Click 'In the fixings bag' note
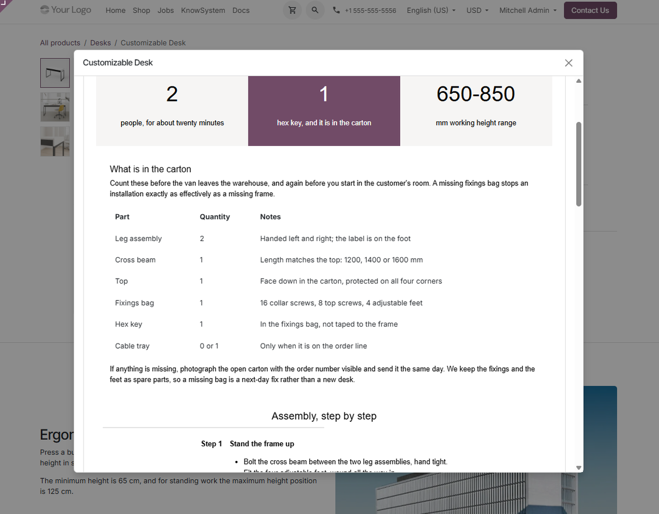This screenshot has width=659, height=514. pos(329,324)
